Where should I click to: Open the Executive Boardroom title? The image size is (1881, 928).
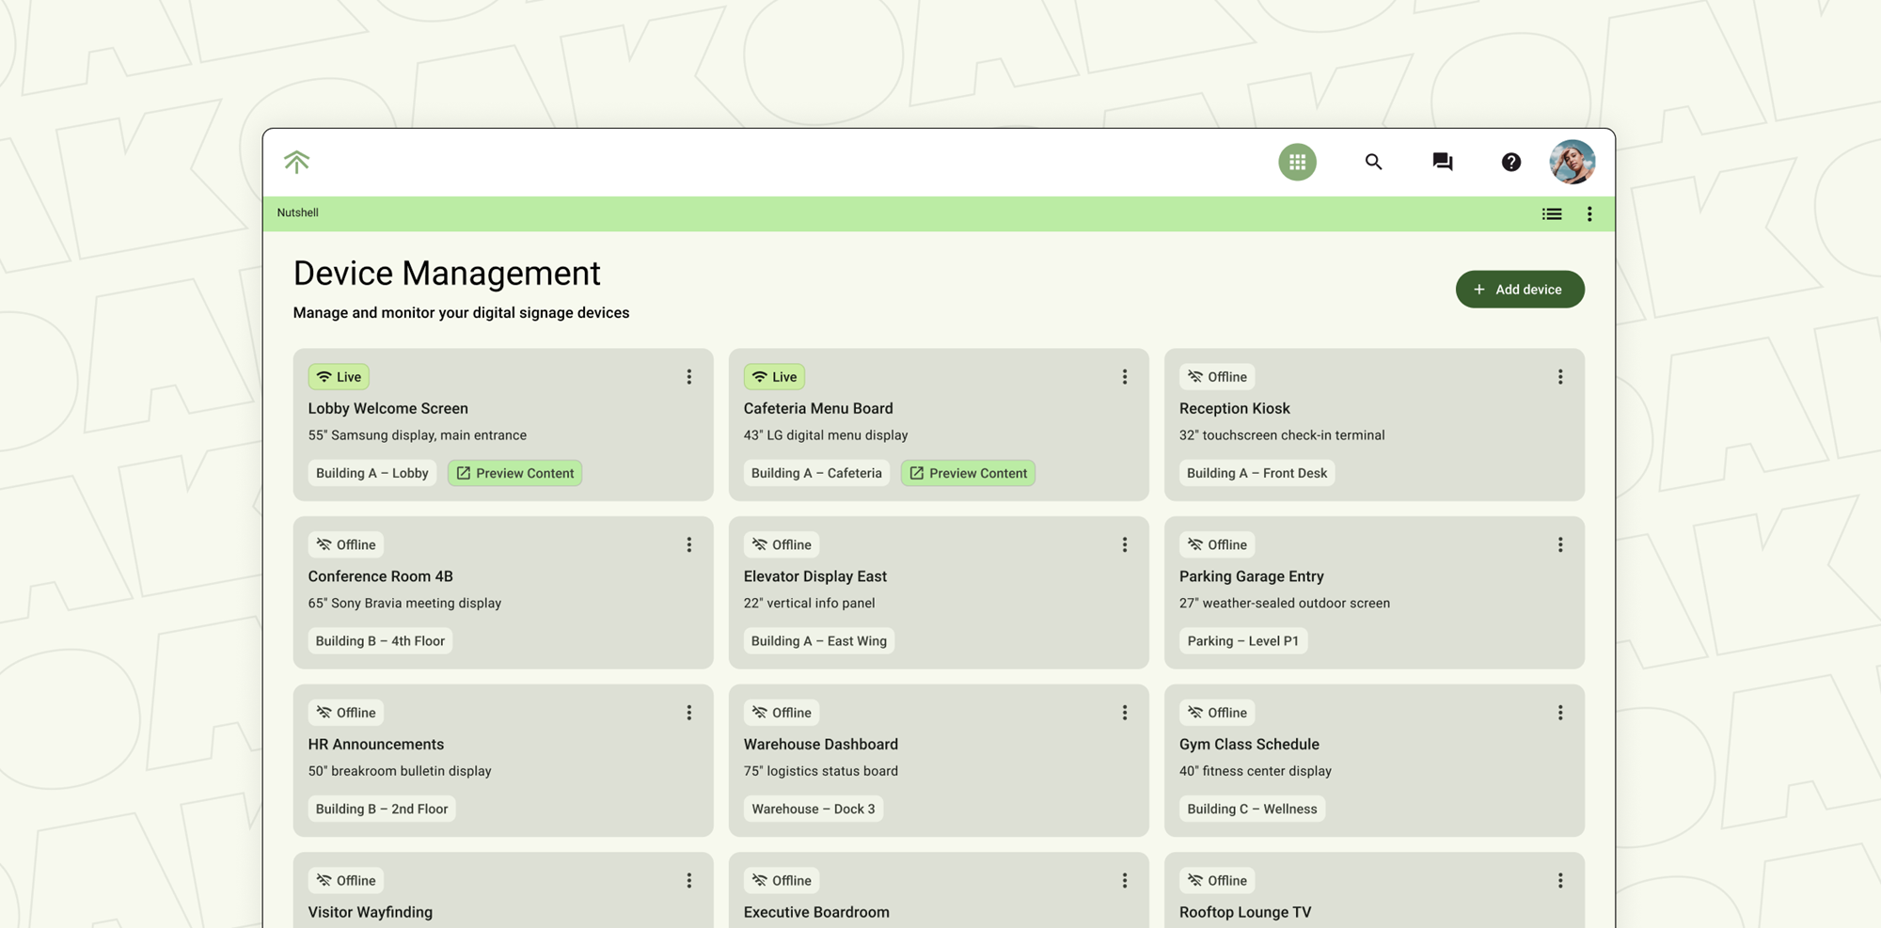click(816, 912)
